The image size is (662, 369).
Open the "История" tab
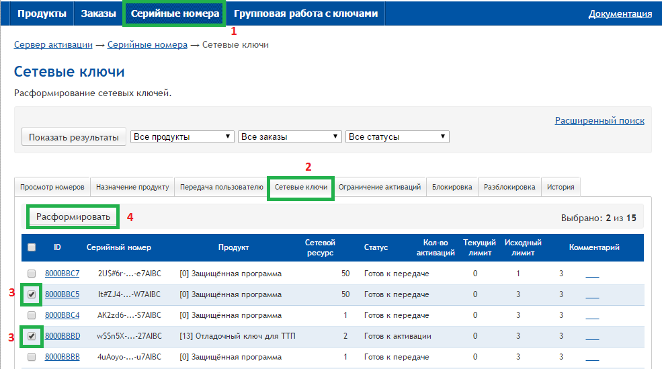pyautogui.click(x=561, y=188)
